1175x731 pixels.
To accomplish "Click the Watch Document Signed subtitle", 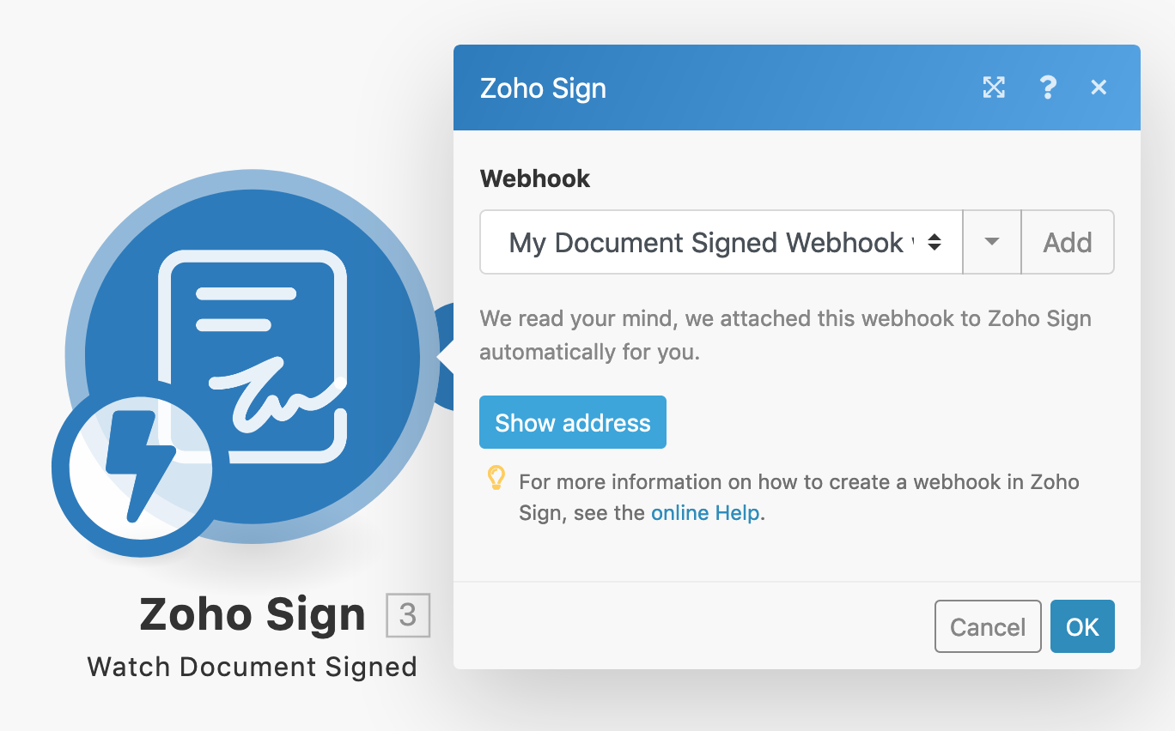I will pyautogui.click(x=253, y=667).
